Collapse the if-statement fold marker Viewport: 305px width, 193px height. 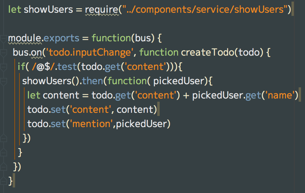(x=3, y=67)
